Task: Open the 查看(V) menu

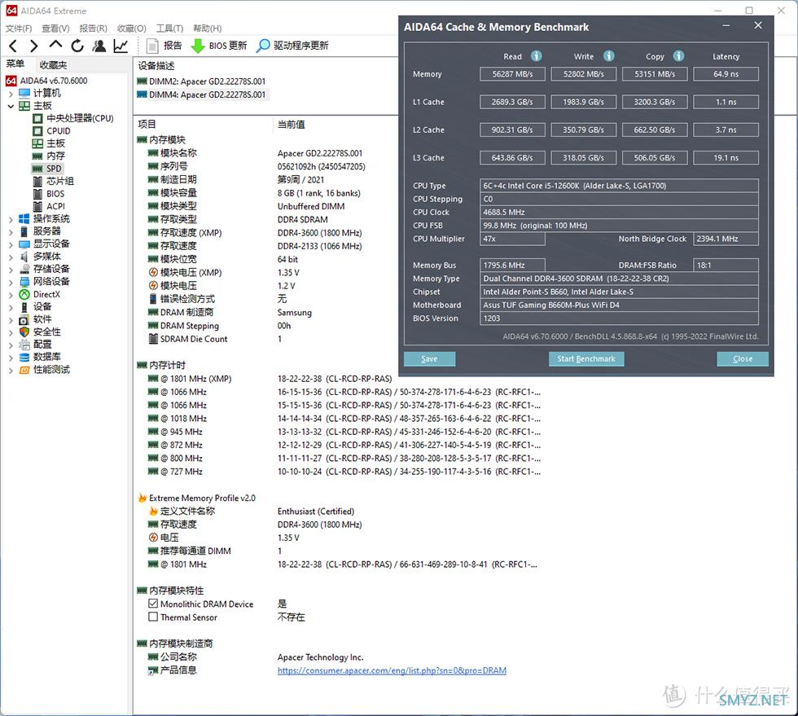Action: pyautogui.click(x=55, y=29)
